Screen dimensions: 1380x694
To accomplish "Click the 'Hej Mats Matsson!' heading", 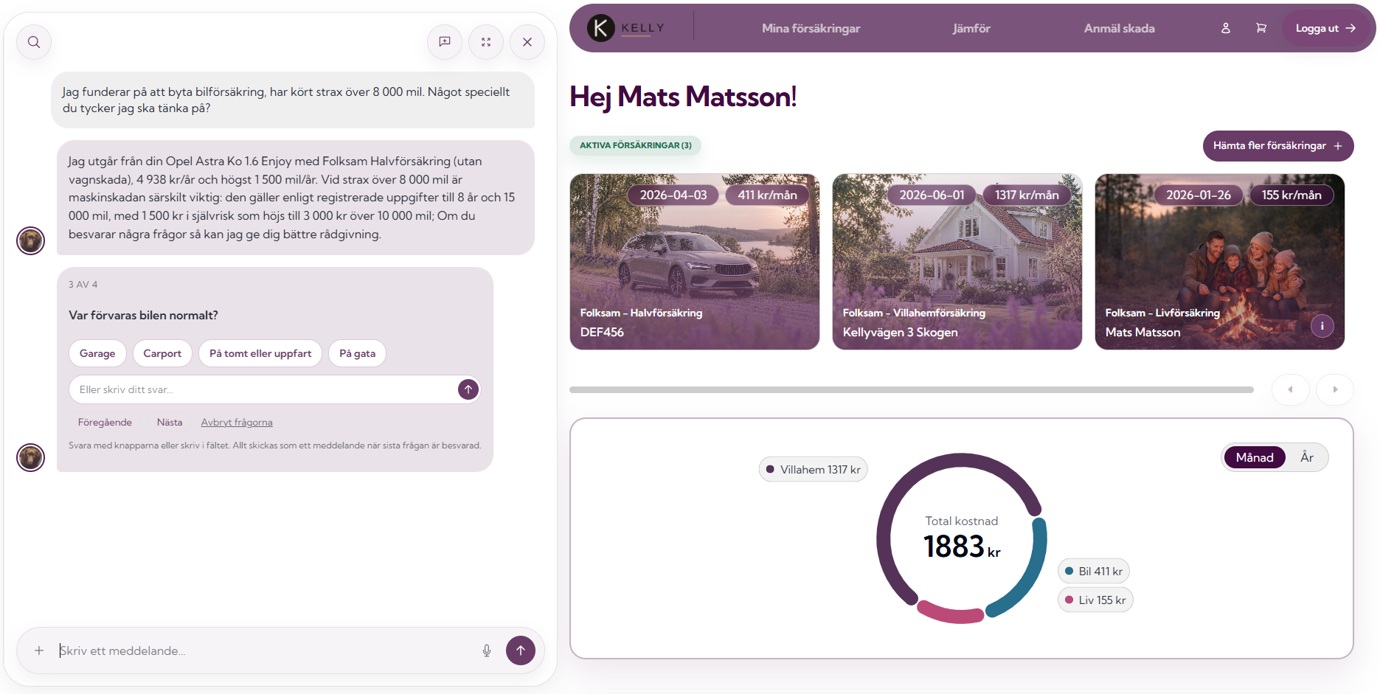I will 683,97.
